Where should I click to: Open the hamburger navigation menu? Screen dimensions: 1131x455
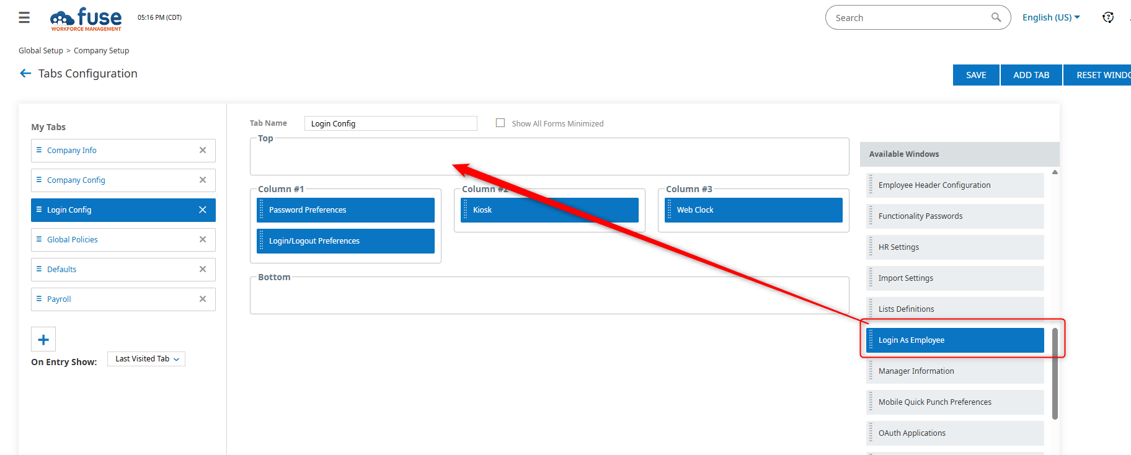point(24,17)
